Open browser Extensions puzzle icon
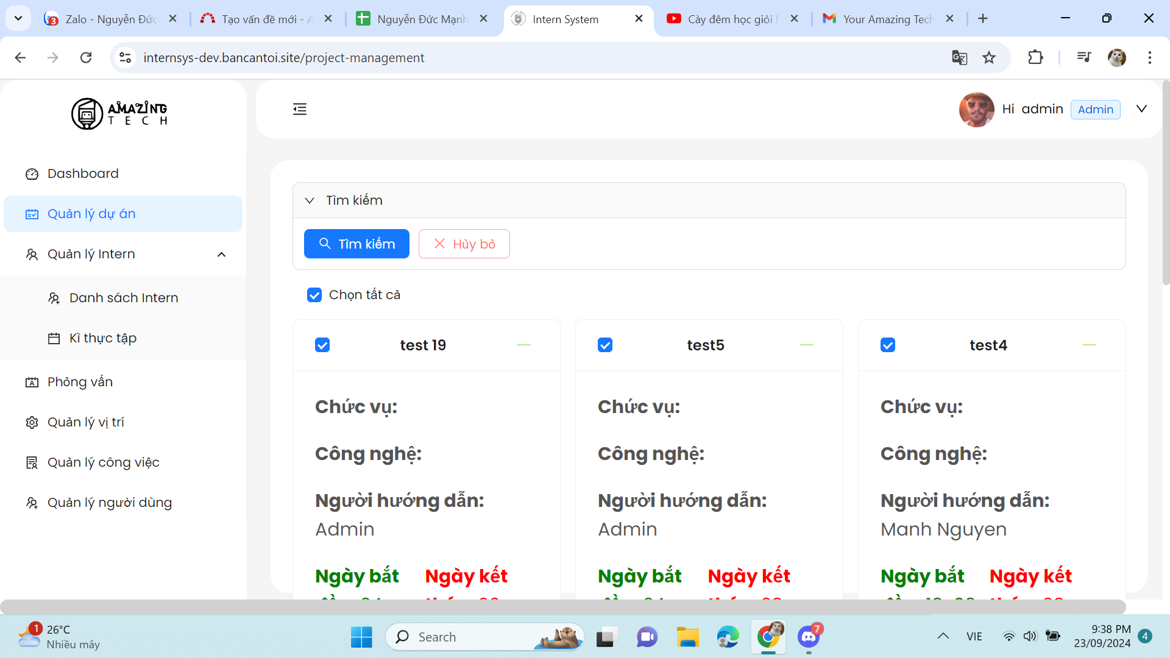Viewport: 1170px width, 658px height. pos(1035,58)
